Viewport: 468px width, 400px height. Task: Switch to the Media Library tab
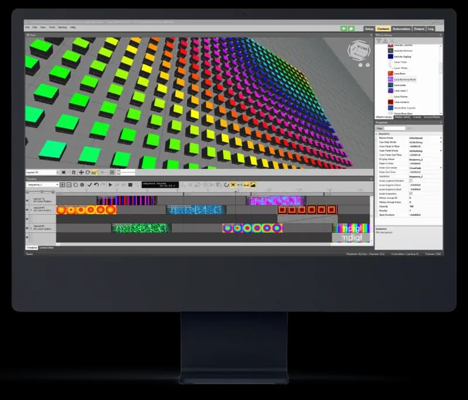[402, 117]
